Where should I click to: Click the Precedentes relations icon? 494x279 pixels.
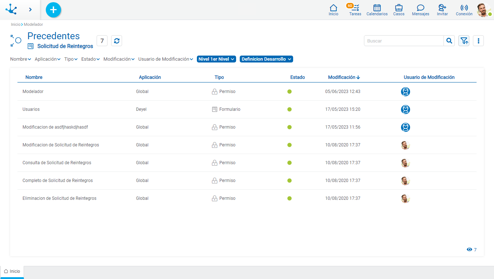(x=16, y=41)
